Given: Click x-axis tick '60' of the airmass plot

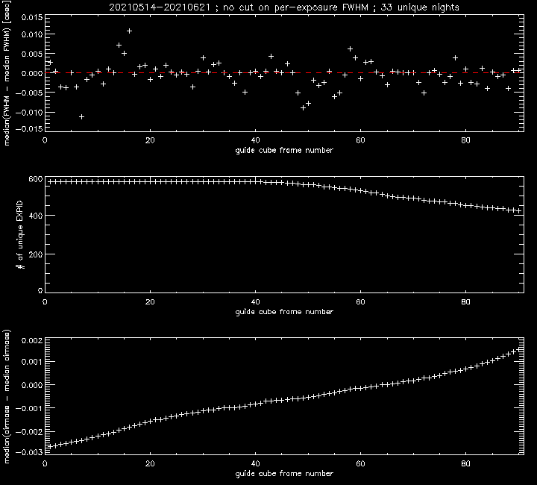Looking at the screenshot, I should click(x=360, y=464).
